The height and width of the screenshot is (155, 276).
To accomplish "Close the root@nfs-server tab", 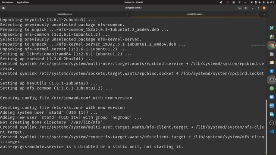I will point(257,14).
